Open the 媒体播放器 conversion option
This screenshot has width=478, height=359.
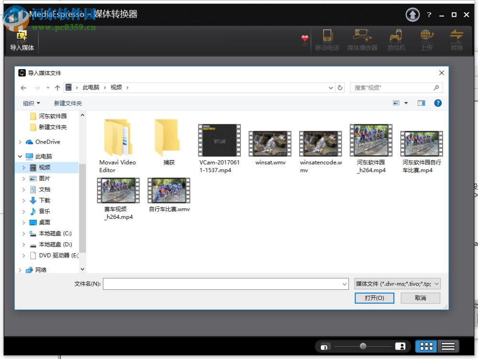[362, 38]
